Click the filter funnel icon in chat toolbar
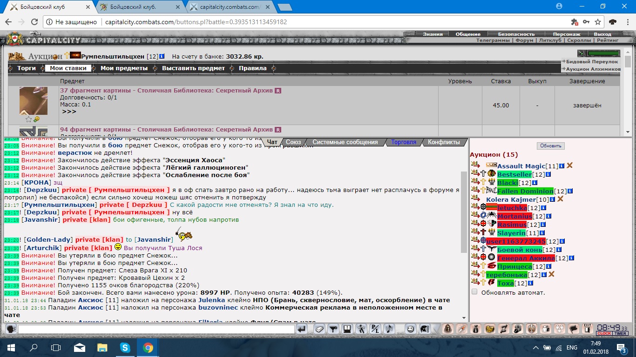Image resolution: width=636 pixels, height=357 pixels. [333, 329]
